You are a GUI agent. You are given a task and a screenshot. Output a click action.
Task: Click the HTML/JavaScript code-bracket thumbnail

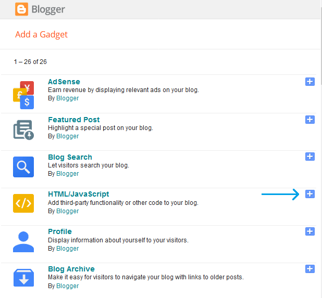23,203
